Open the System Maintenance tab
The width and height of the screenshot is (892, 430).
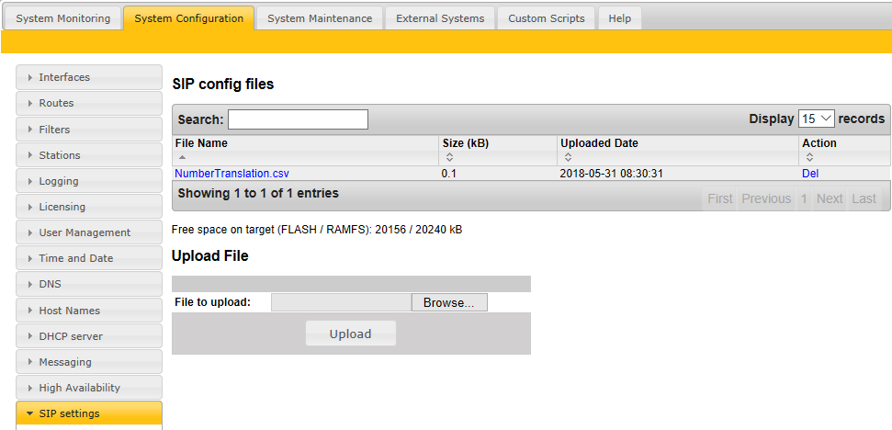pos(320,18)
